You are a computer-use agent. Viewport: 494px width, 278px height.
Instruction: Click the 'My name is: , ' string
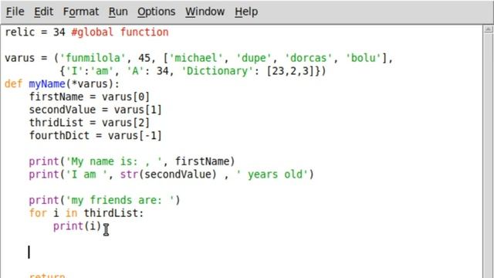[113, 161]
